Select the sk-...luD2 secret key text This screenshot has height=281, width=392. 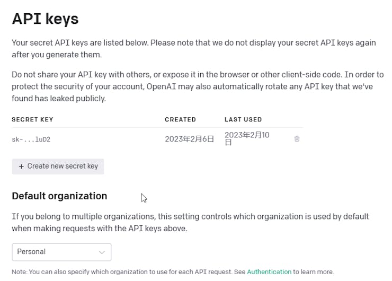pos(31,139)
